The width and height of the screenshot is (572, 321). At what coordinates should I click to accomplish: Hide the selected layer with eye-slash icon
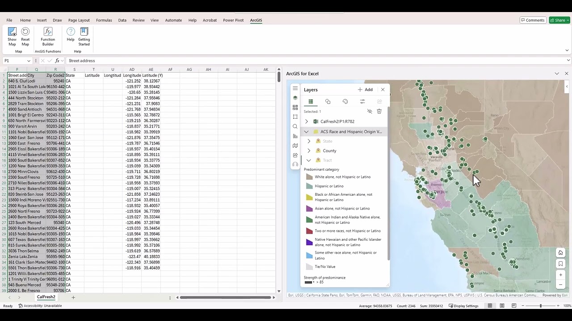(x=370, y=111)
